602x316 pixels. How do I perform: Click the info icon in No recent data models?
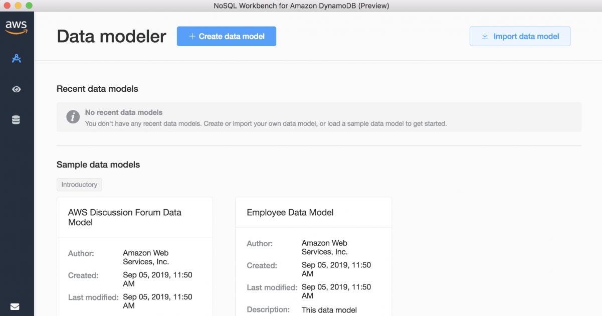[73, 117]
